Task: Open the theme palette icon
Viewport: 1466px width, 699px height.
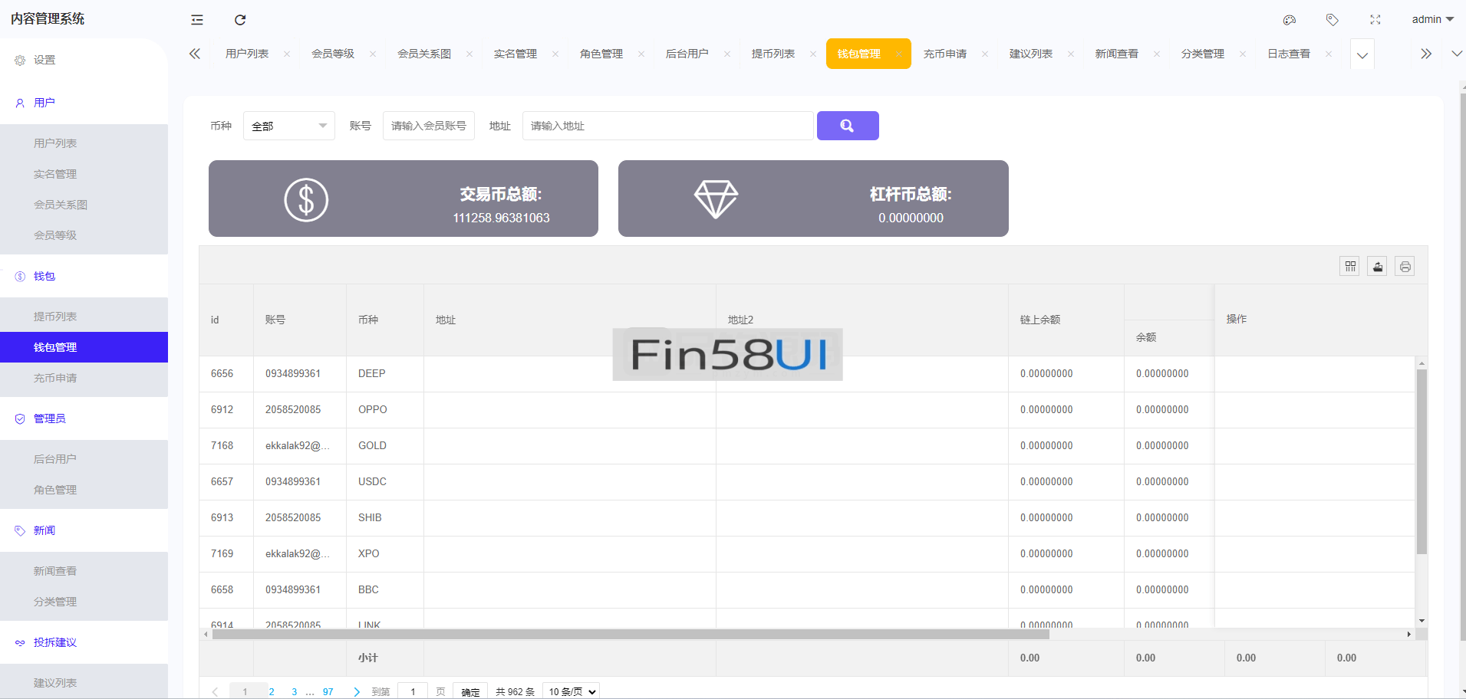Action: click(x=1290, y=20)
